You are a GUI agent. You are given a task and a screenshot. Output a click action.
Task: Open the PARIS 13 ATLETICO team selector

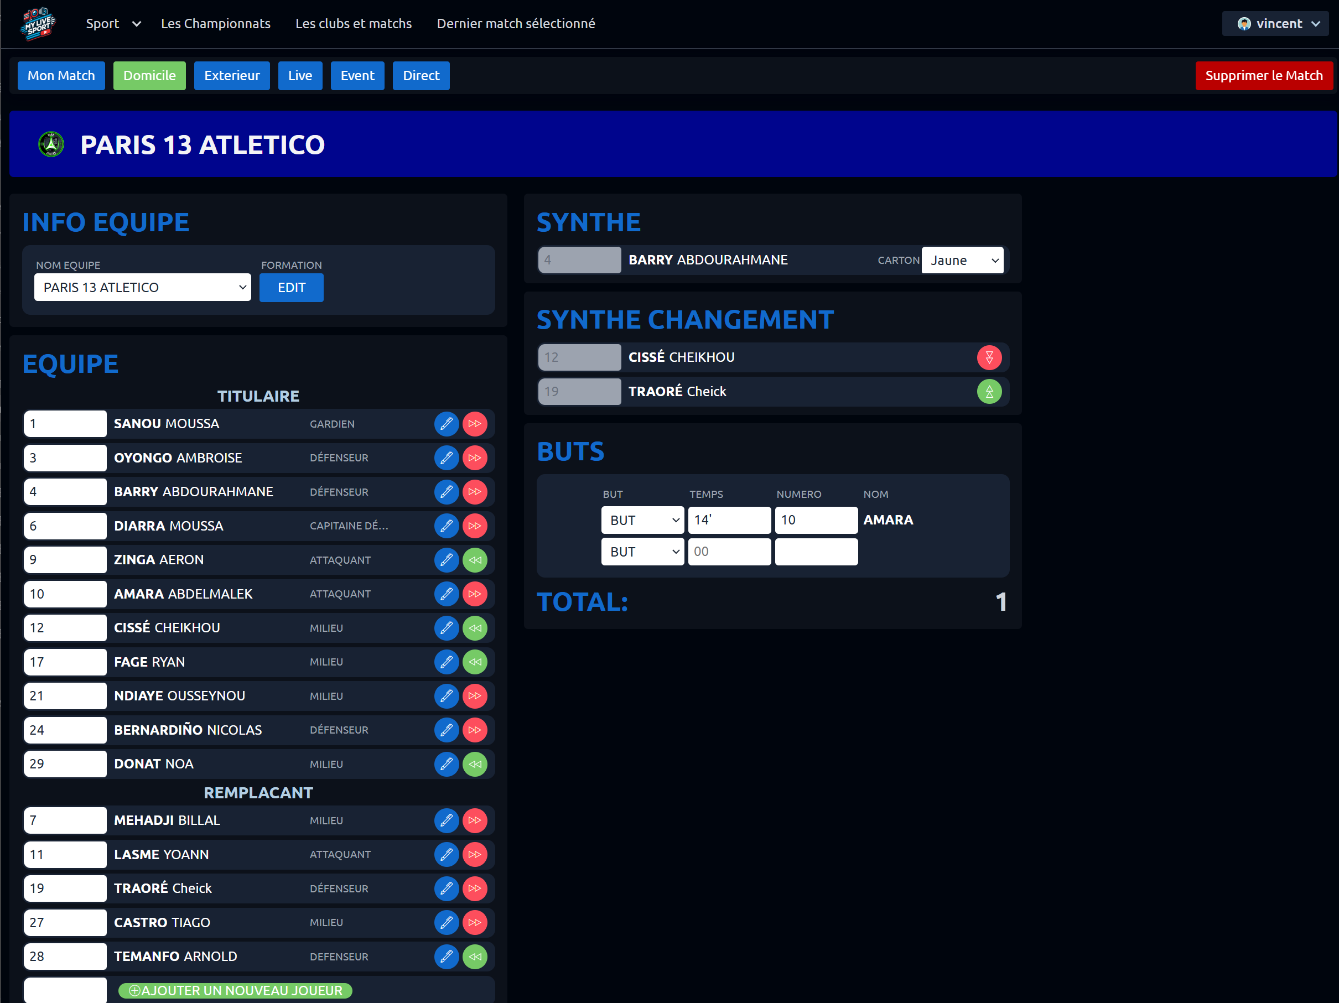pos(142,287)
